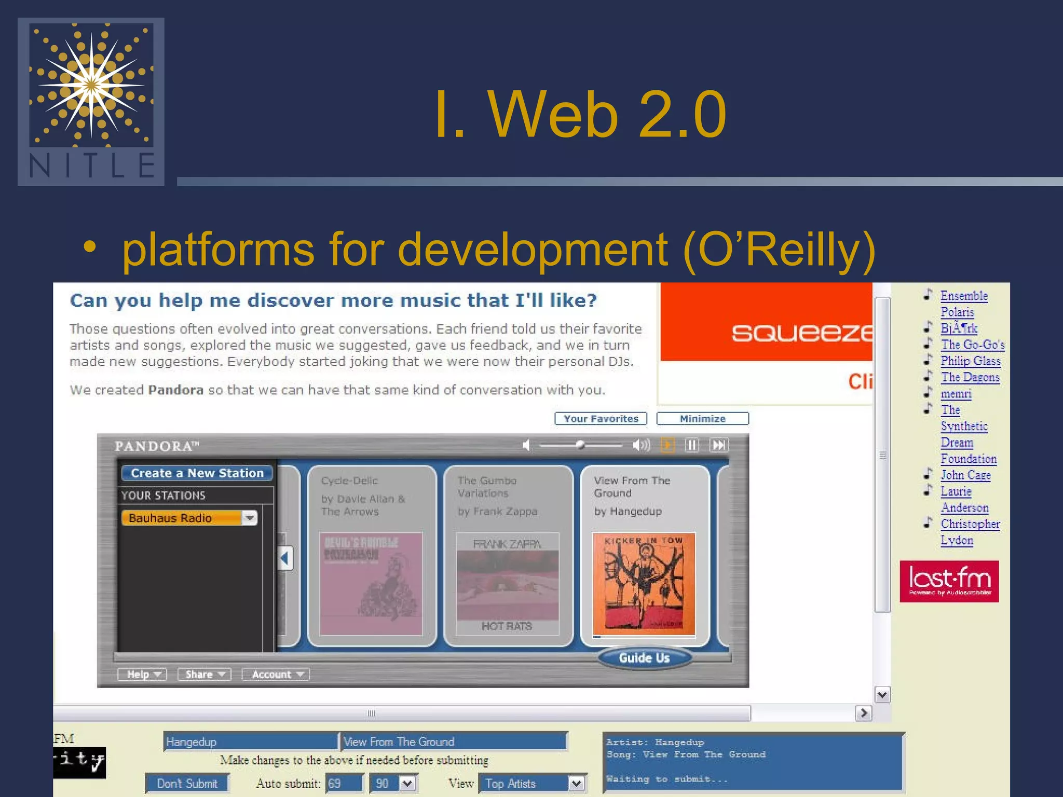Click the NITLE logo on the slide
Image resolution: width=1063 pixels, height=797 pixels.
[x=91, y=102]
